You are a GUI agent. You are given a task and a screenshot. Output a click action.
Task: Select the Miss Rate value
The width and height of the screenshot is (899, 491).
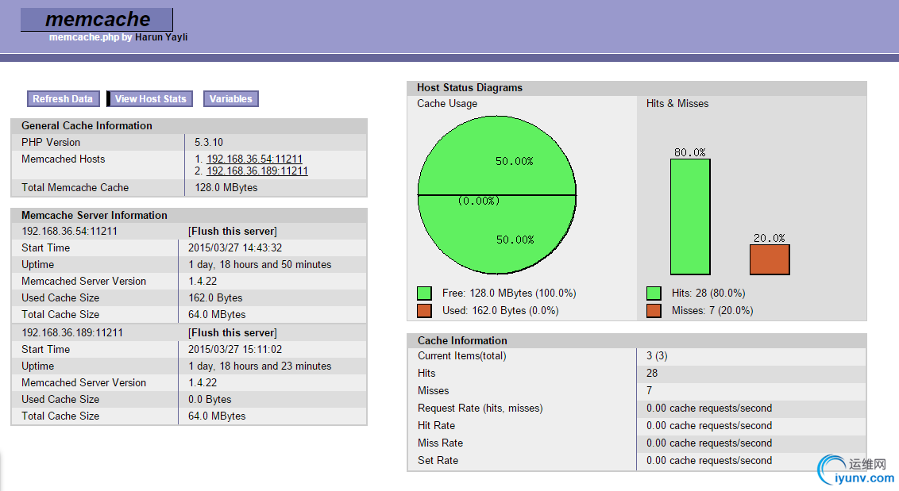(x=709, y=443)
